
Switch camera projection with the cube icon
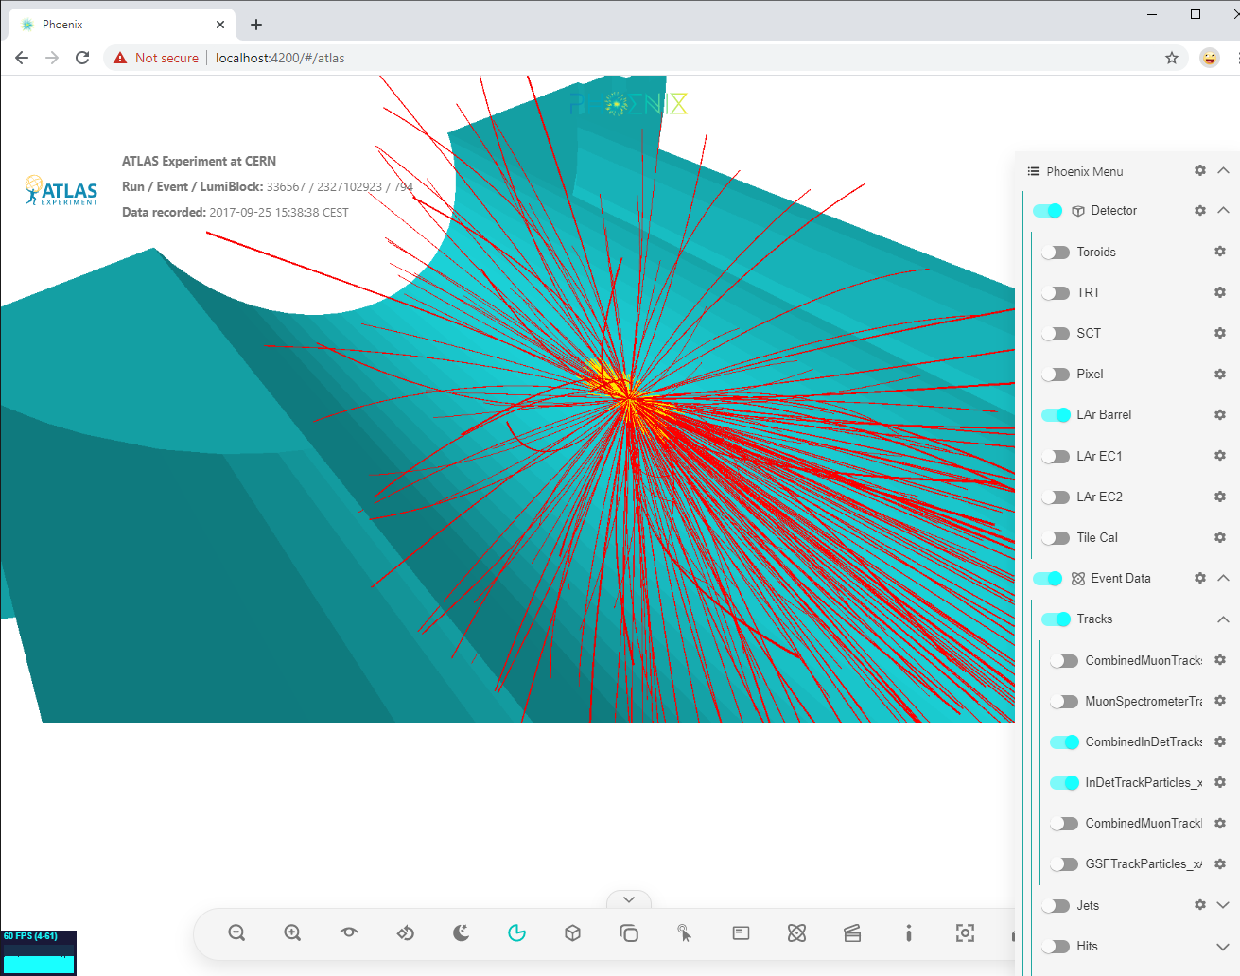[572, 933]
